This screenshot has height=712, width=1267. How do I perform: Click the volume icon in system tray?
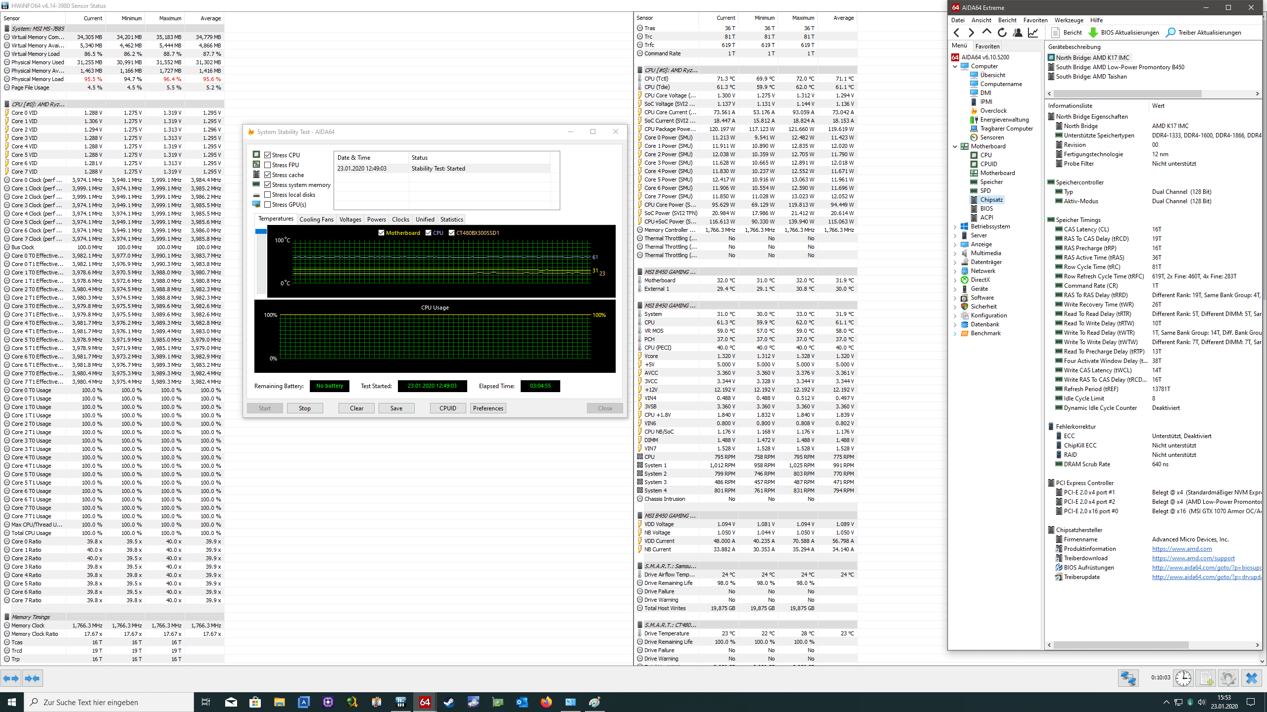pyautogui.click(x=1202, y=702)
